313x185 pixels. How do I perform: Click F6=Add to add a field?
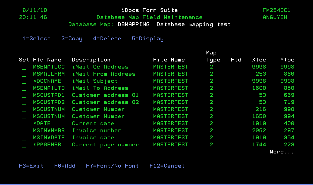[65, 166]
